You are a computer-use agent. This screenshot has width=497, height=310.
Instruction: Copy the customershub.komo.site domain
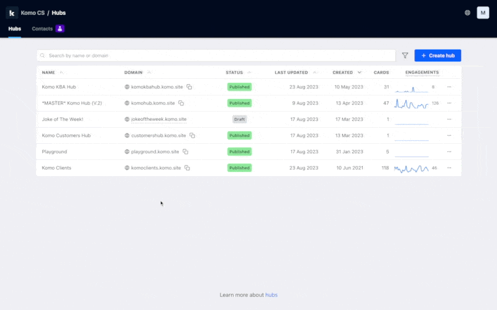coord(193,136)
